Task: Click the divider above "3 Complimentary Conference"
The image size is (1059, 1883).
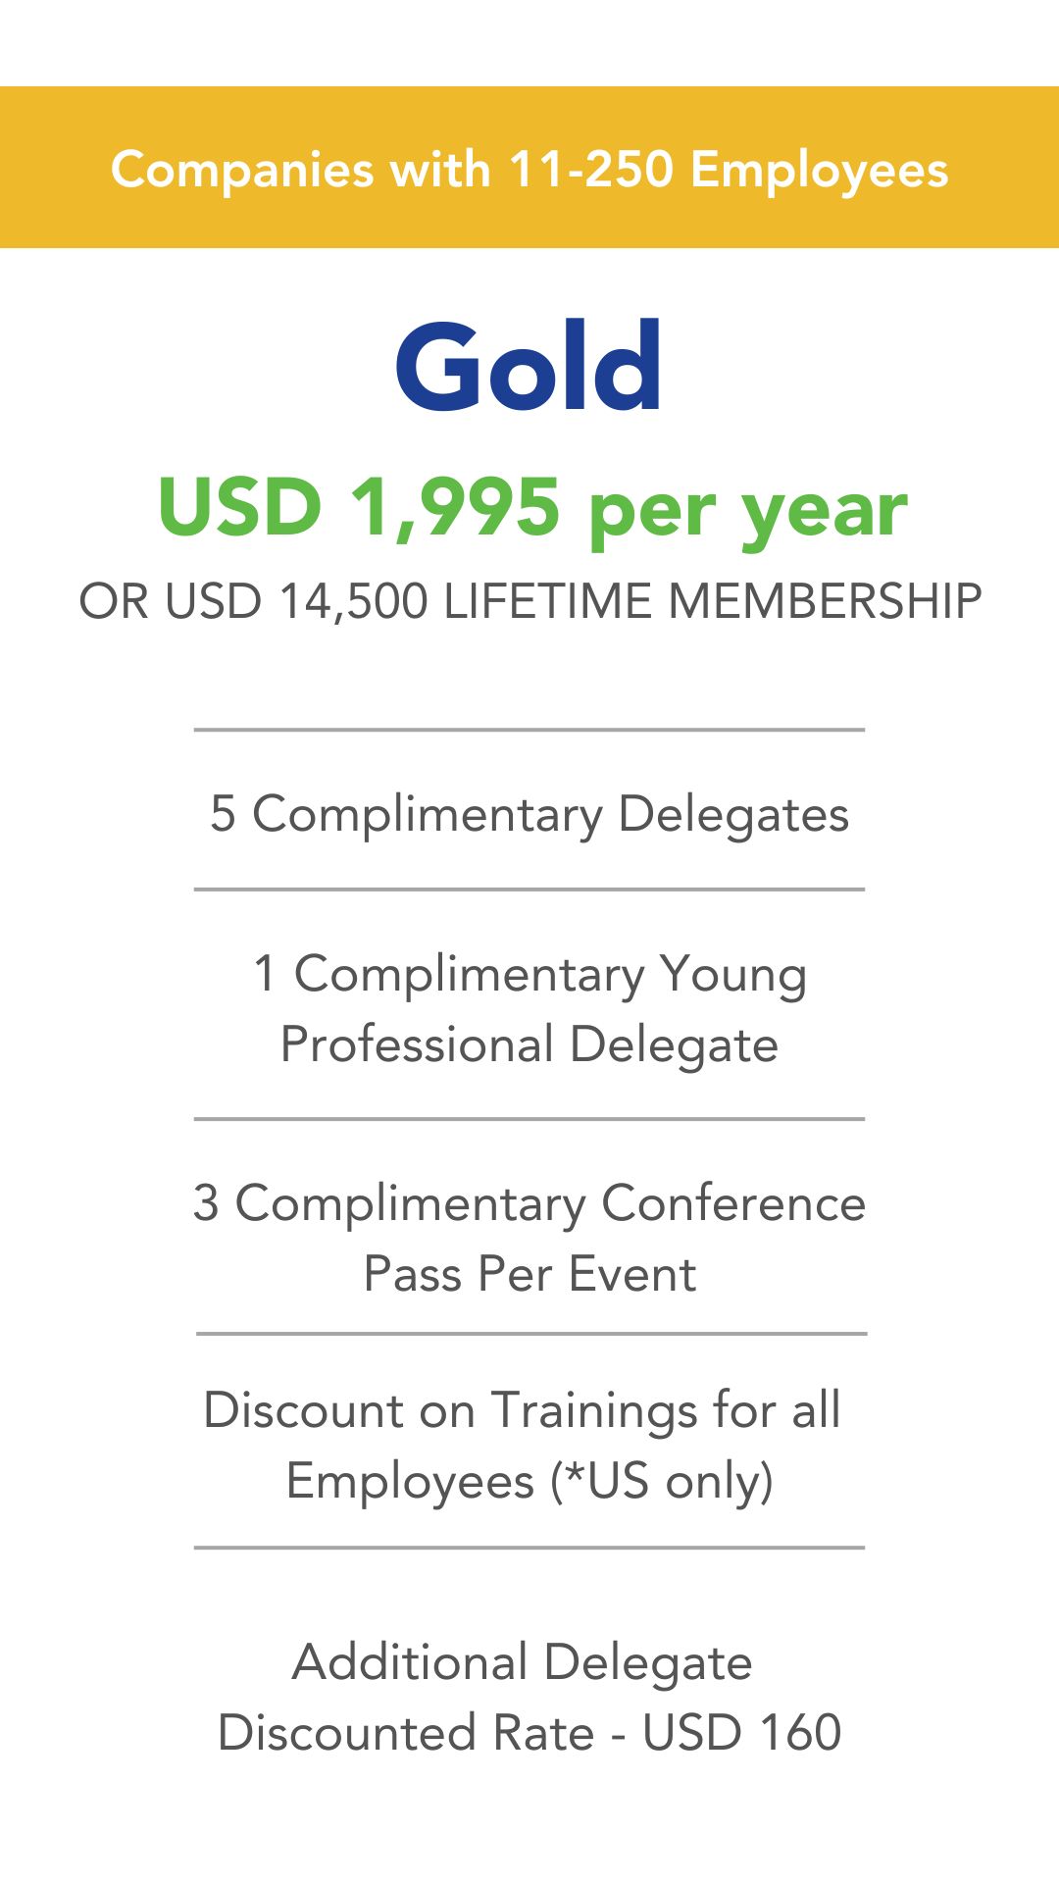Action: pyautogui.click(x=529, y=1118)
